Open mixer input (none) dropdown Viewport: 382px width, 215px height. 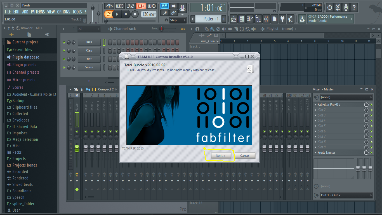point(346,97)
